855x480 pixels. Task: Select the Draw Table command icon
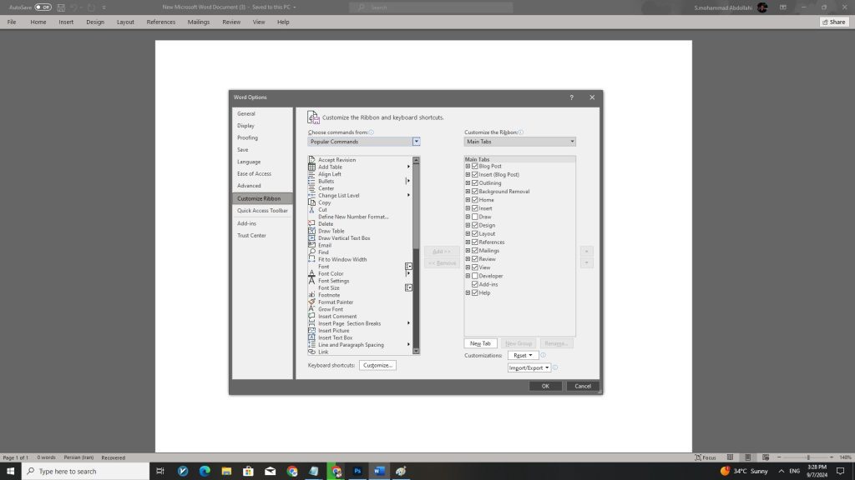tap(311, 231)
